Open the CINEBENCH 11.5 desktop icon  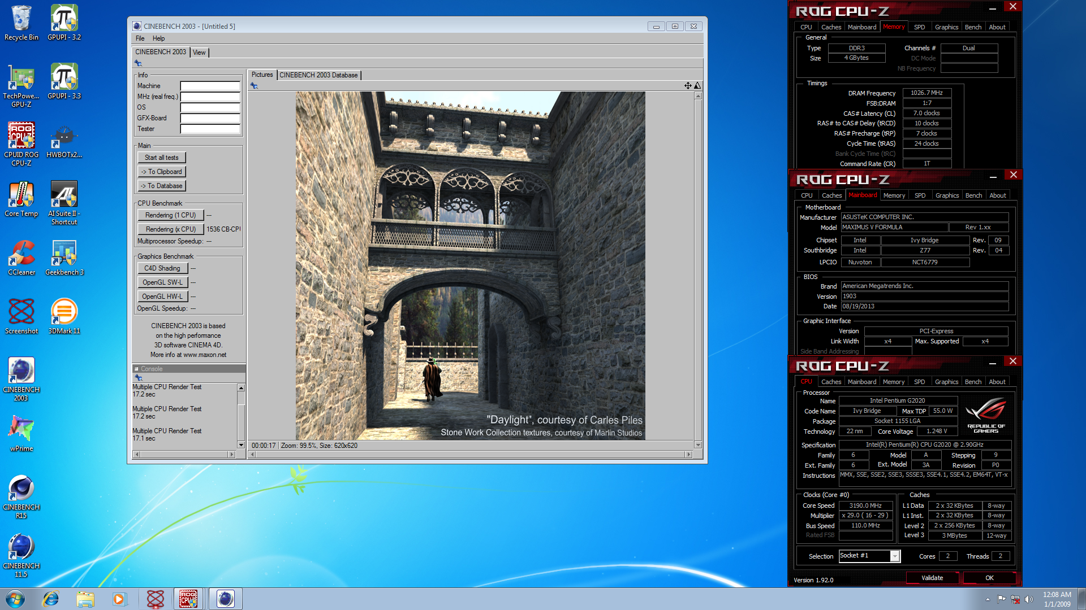21,555
